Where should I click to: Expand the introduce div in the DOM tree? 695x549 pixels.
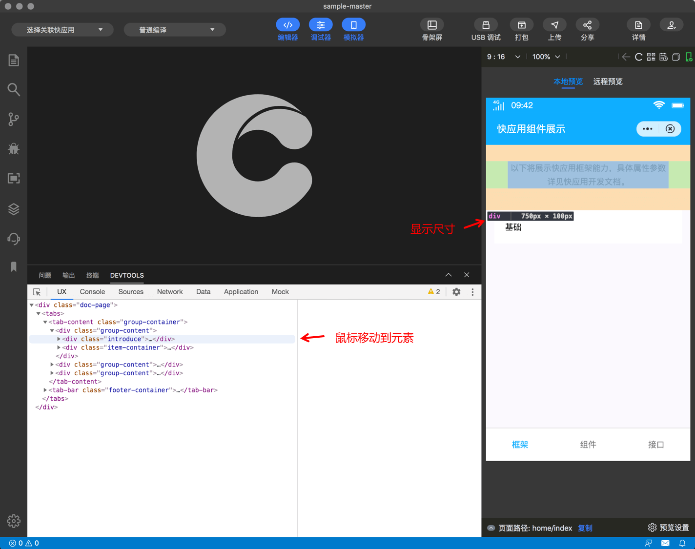[58, 339]
